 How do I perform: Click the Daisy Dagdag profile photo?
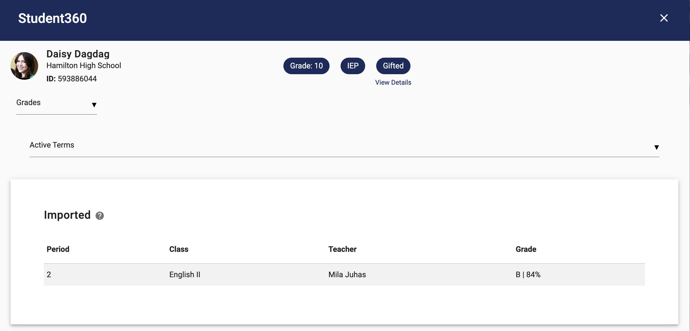tap(24, 66)
